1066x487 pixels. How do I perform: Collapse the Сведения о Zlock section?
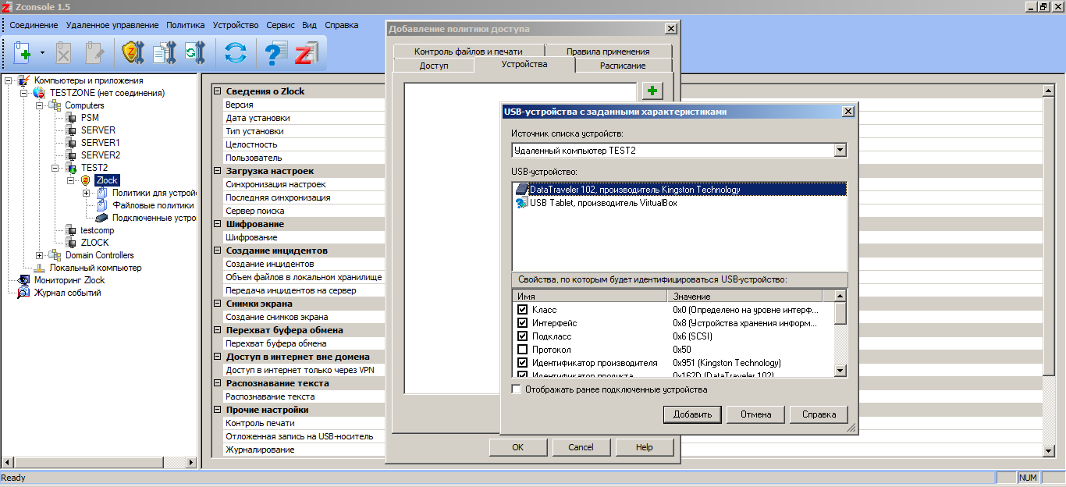219,91
